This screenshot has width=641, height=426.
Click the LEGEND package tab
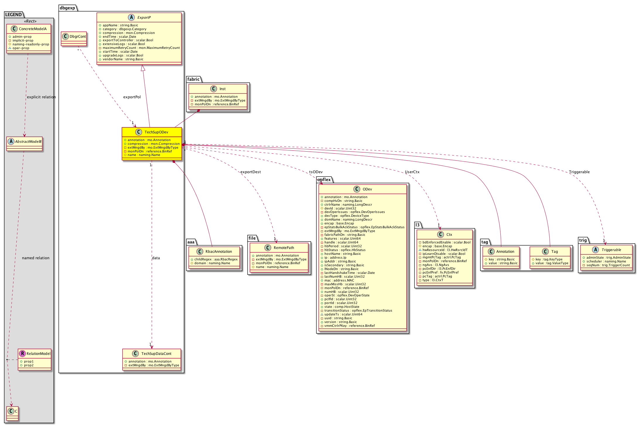pos(13,15)
